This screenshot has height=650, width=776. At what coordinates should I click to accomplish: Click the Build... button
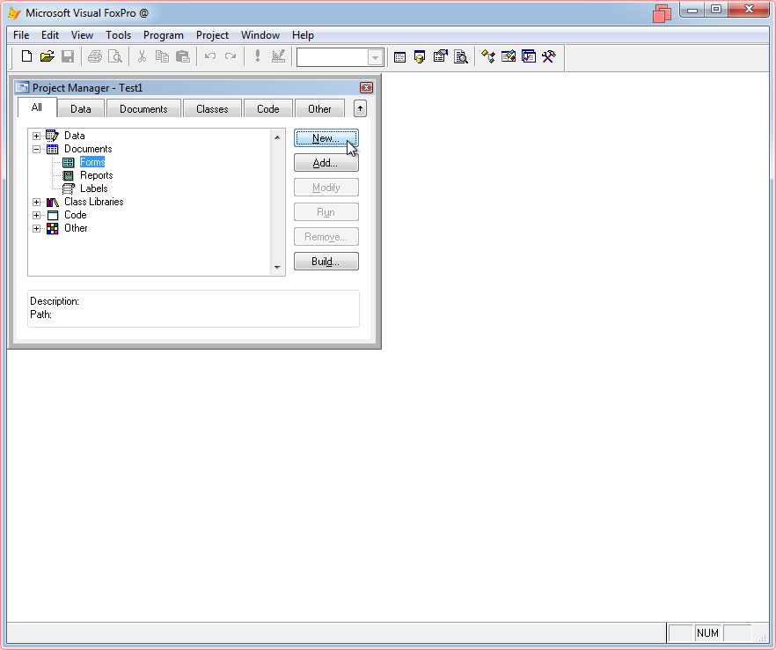(x=326, y=262)
